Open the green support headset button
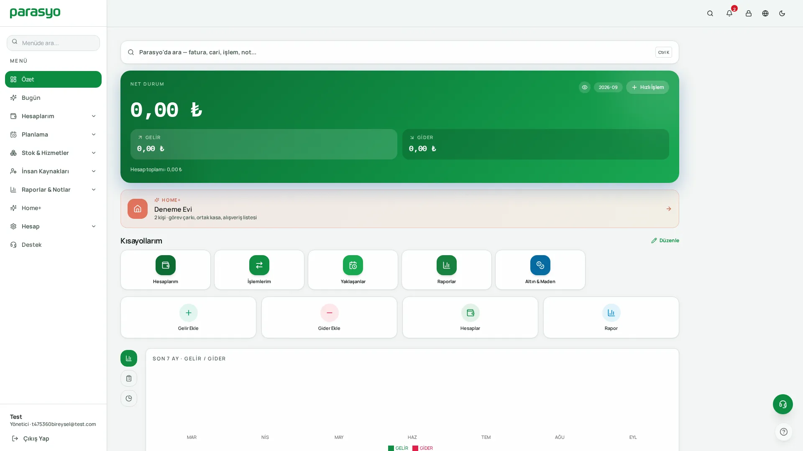 (783, 404)
